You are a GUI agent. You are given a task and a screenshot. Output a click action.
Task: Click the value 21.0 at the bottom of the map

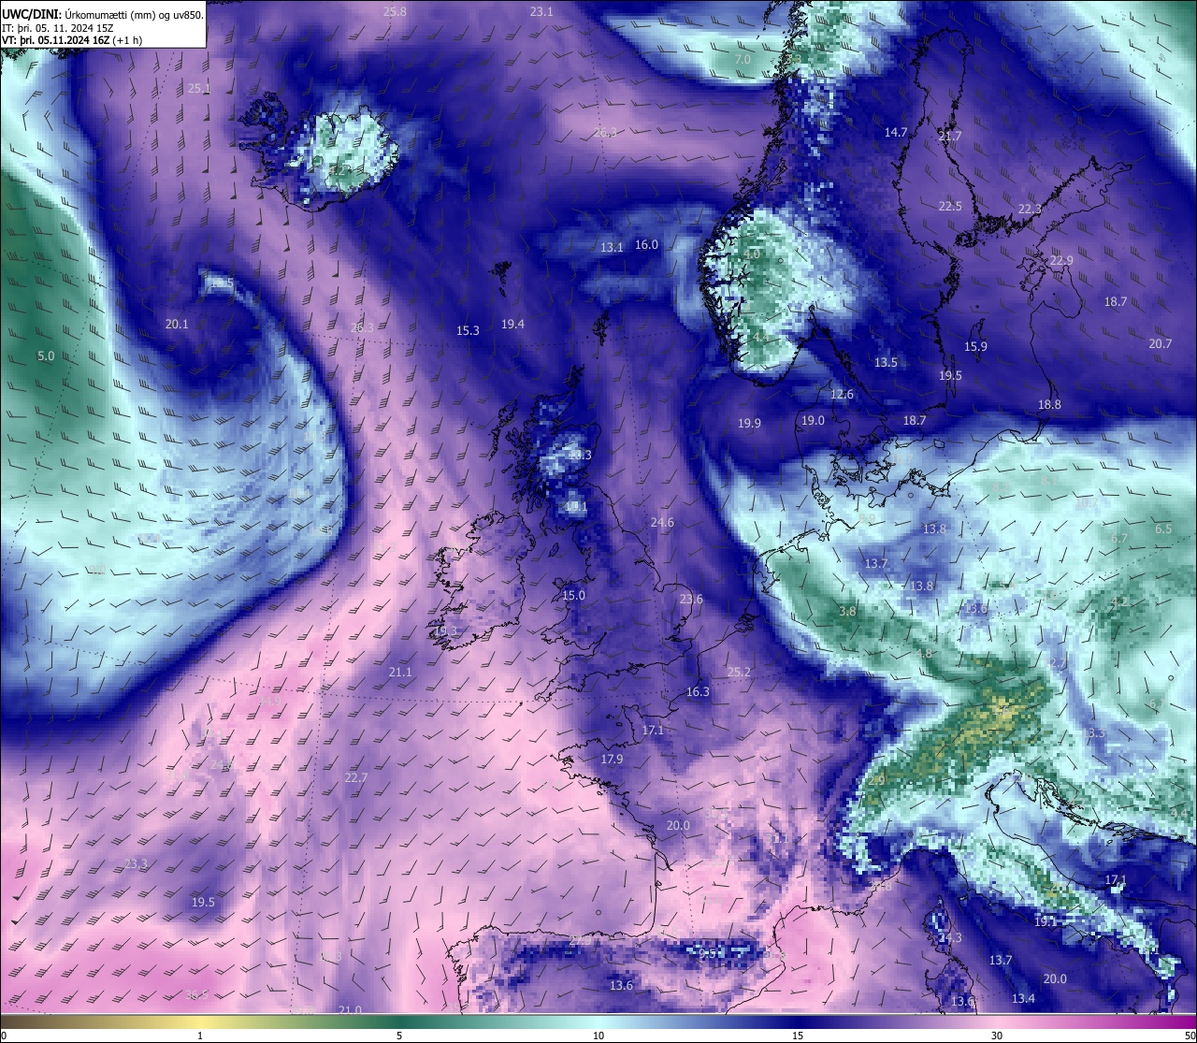pos(350,1010)
